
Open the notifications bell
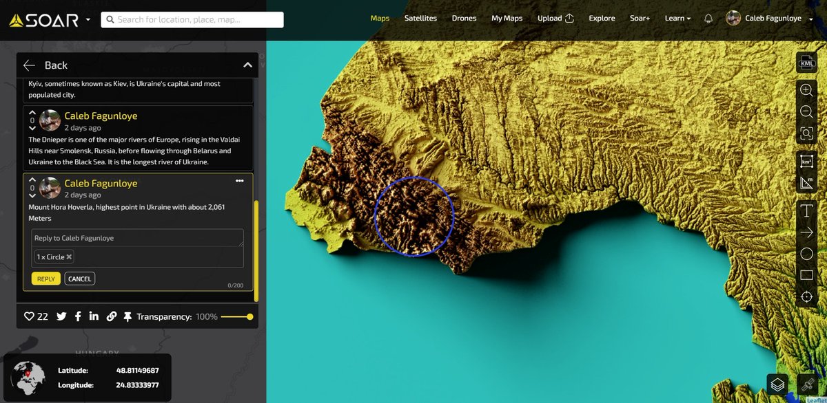(708, 19)
